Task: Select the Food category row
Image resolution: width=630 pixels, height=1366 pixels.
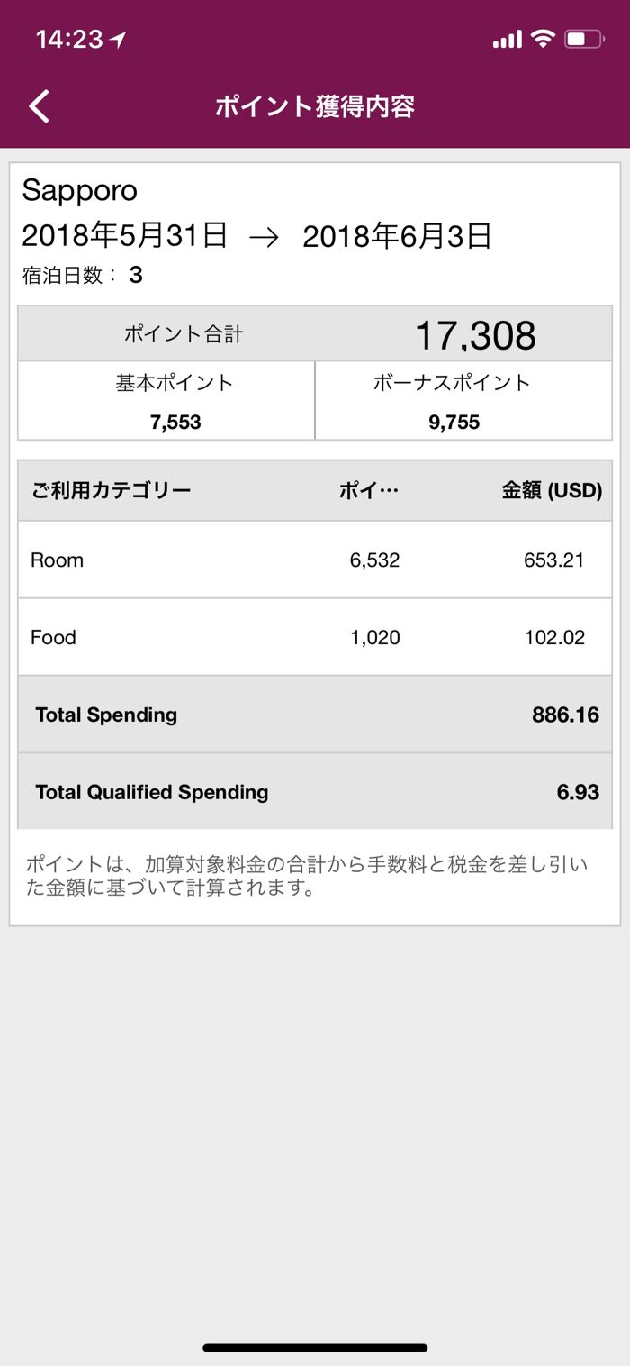Action: (x=315, y=638)
